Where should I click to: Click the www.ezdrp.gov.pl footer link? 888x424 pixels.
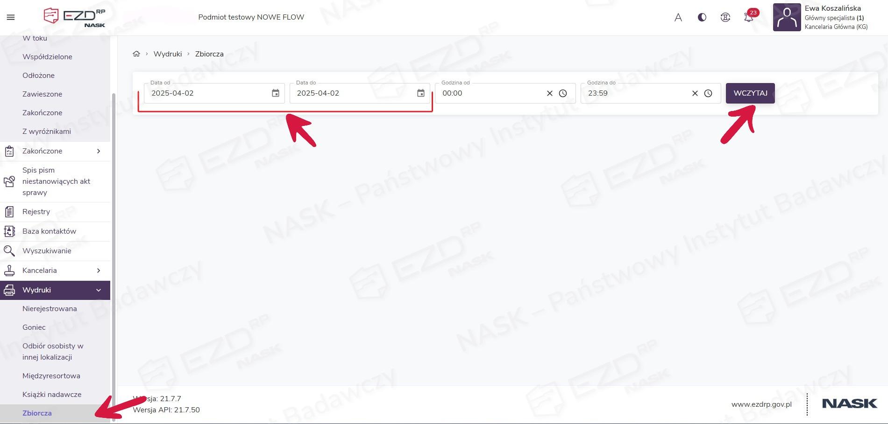point(761,404)
